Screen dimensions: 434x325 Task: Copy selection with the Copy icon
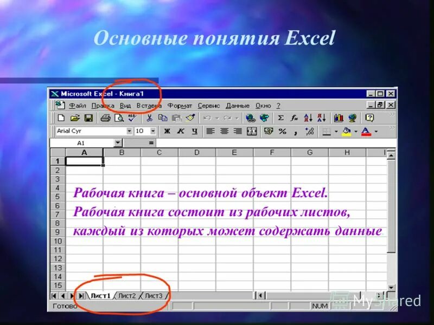click(163, 118)
